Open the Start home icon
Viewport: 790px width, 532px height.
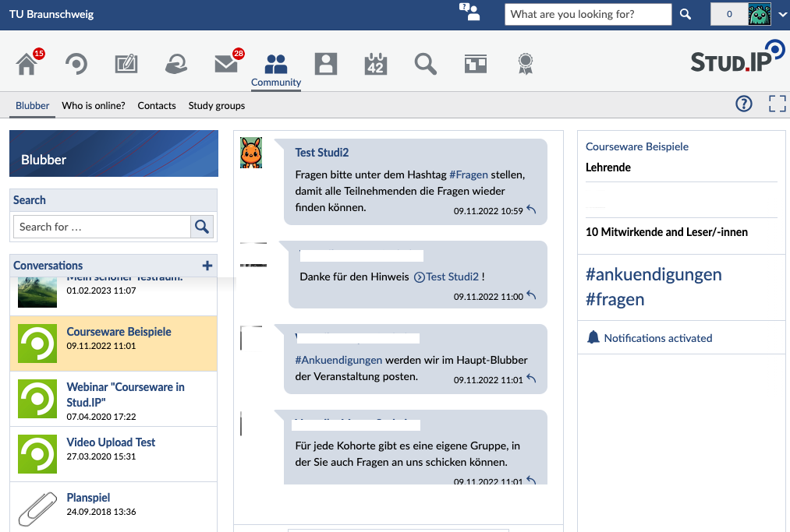(27, 64)
